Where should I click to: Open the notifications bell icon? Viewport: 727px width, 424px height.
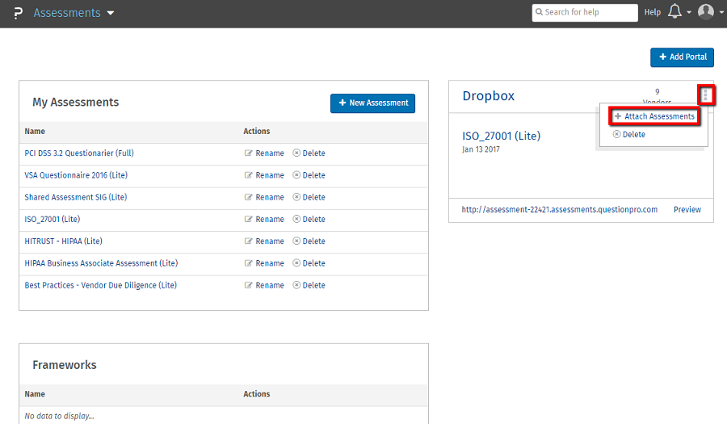[674, 12]
